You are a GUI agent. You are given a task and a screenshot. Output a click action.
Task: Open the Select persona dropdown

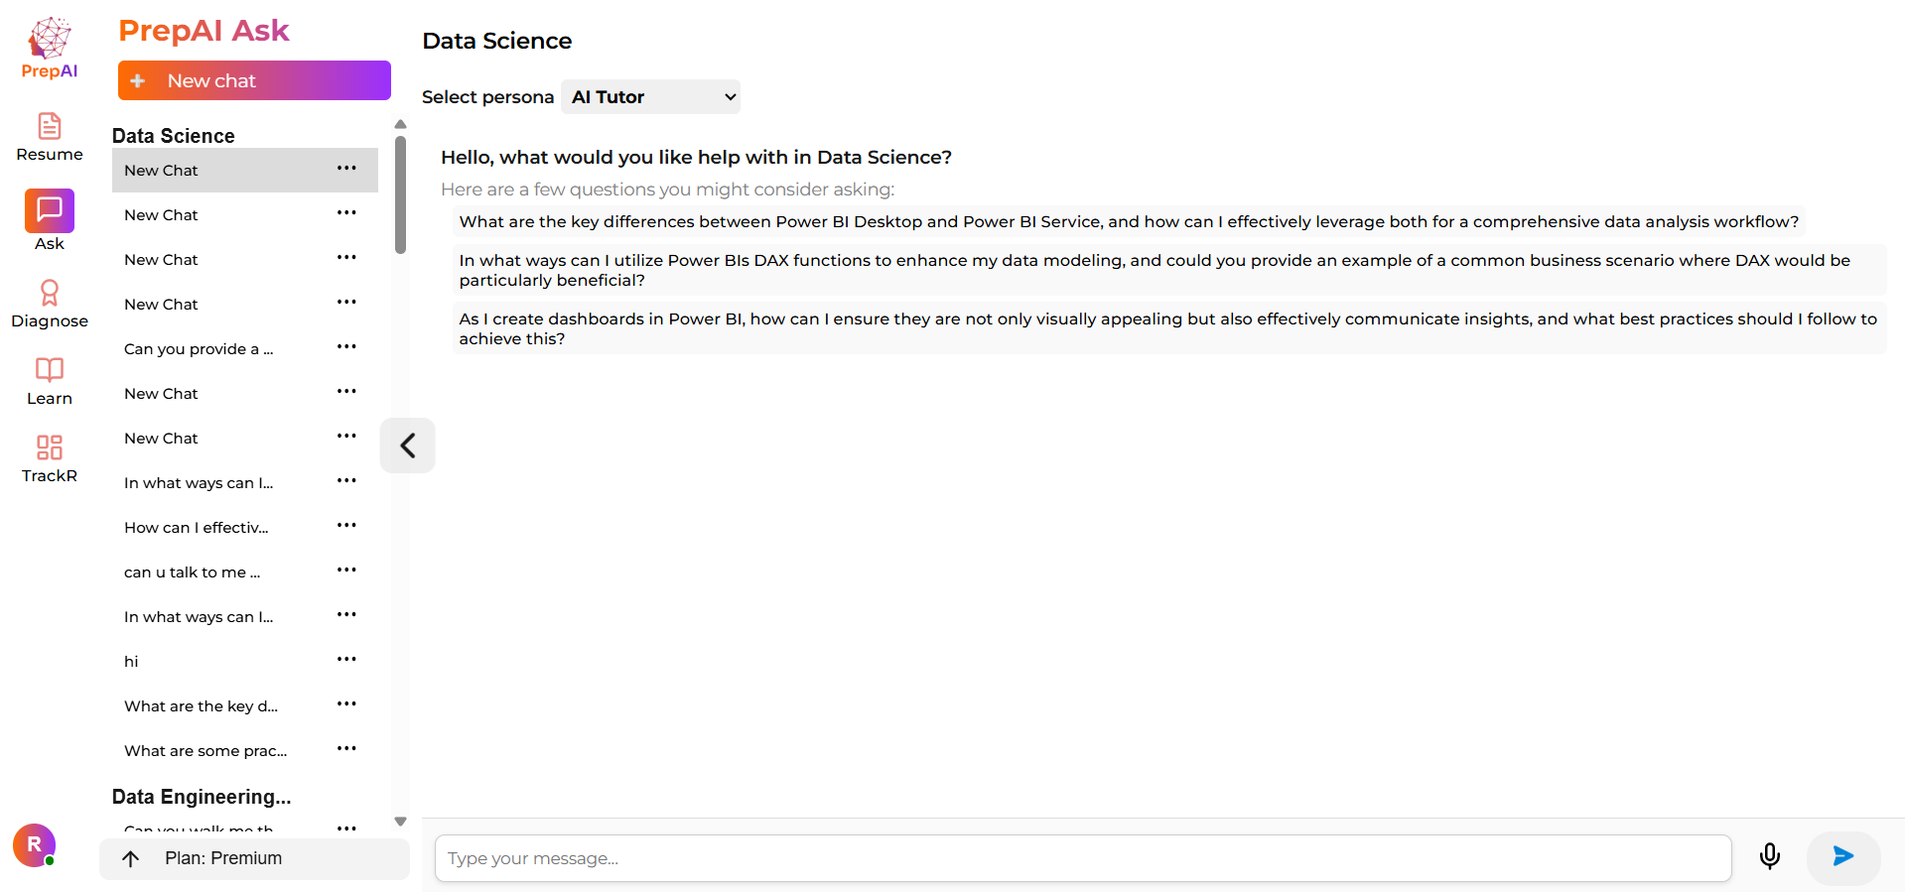point(650,97)
